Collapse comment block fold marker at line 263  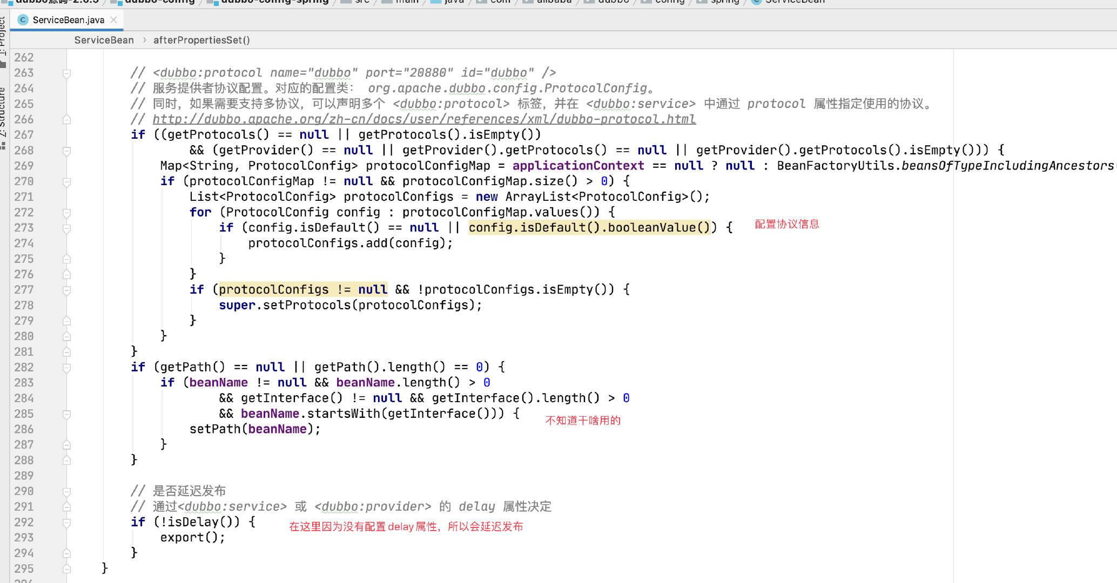point(66,73)
